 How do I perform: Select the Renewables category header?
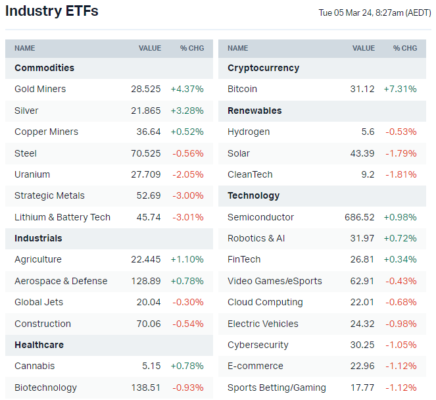(254, 111)
